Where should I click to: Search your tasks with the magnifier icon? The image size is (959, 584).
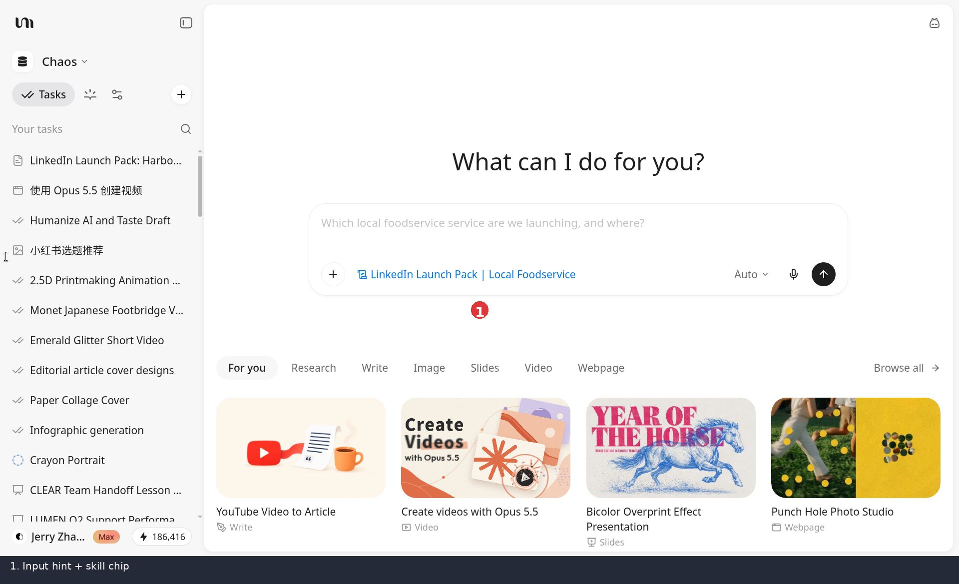(x=186, y=129)
